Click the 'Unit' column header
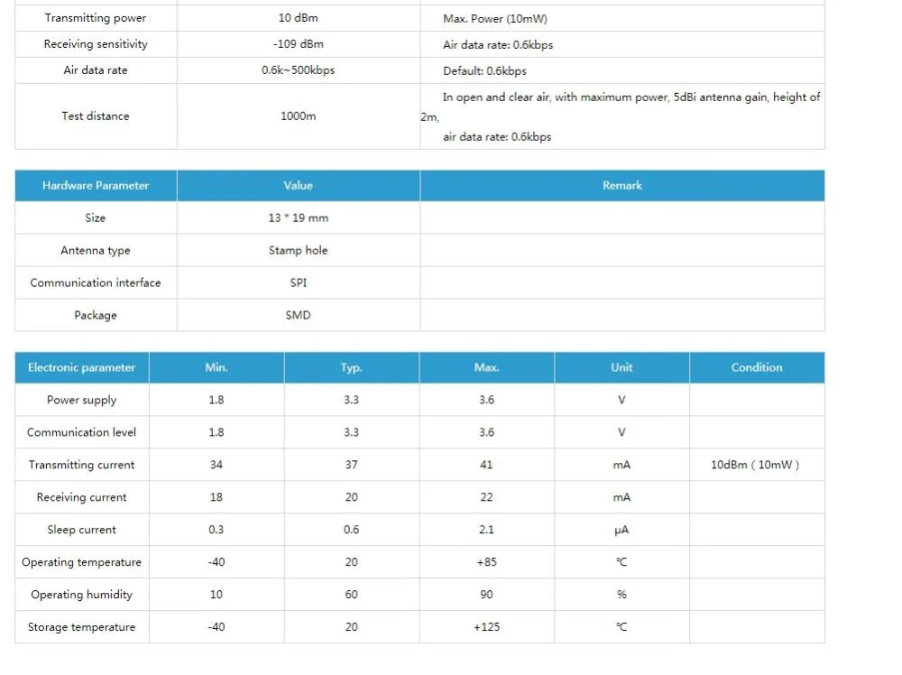Image resolution: width=902 pixels, height=675 pixels. click(621, 367)
